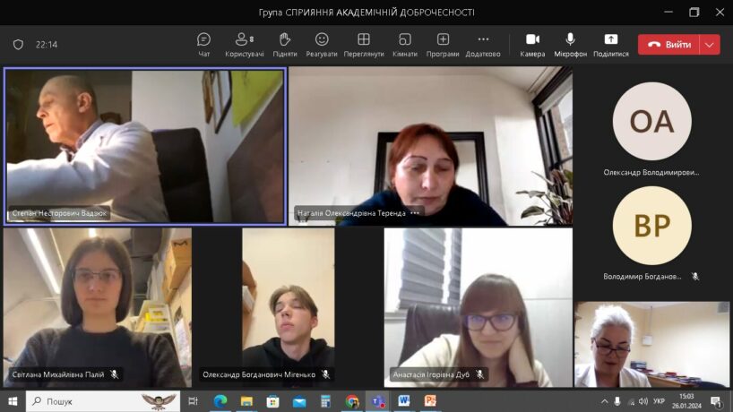Viewport: 733px width, 412px height.
Task: Open the Переглянути view options
Action: coord(363,44)
